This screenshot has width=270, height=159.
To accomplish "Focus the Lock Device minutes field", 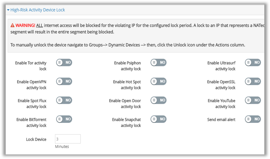I will pos(68,139).
